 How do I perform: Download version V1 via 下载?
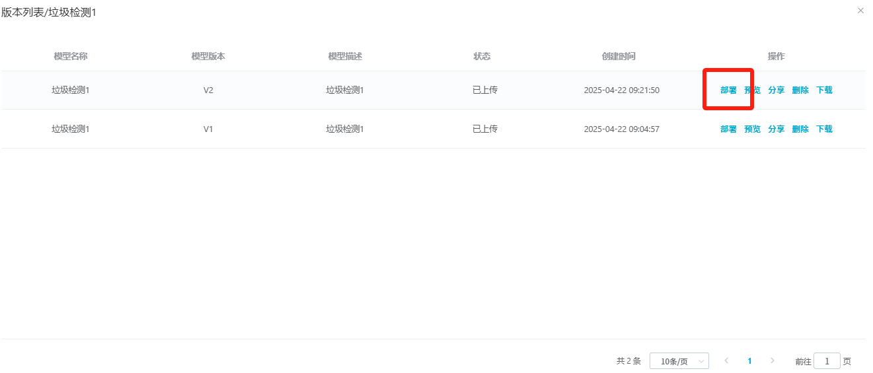tap(824, 129)
